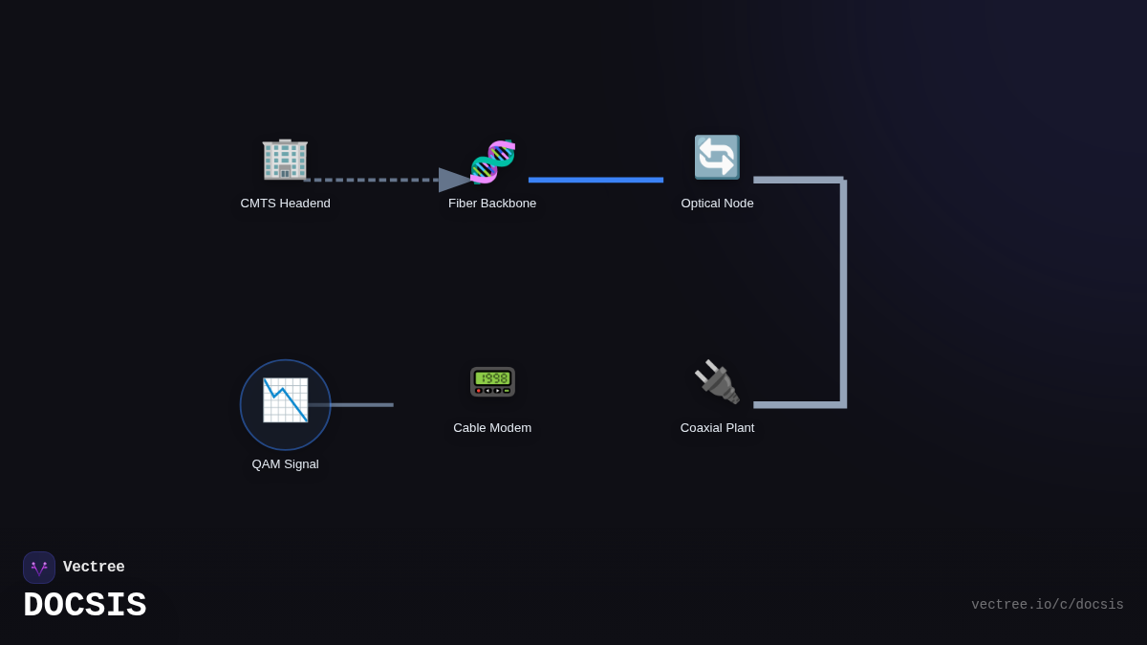The width and height of the screenshot is (1147, 645).
Task: Click the "Coaxial Plant" label text
Action: coord(717,428)
